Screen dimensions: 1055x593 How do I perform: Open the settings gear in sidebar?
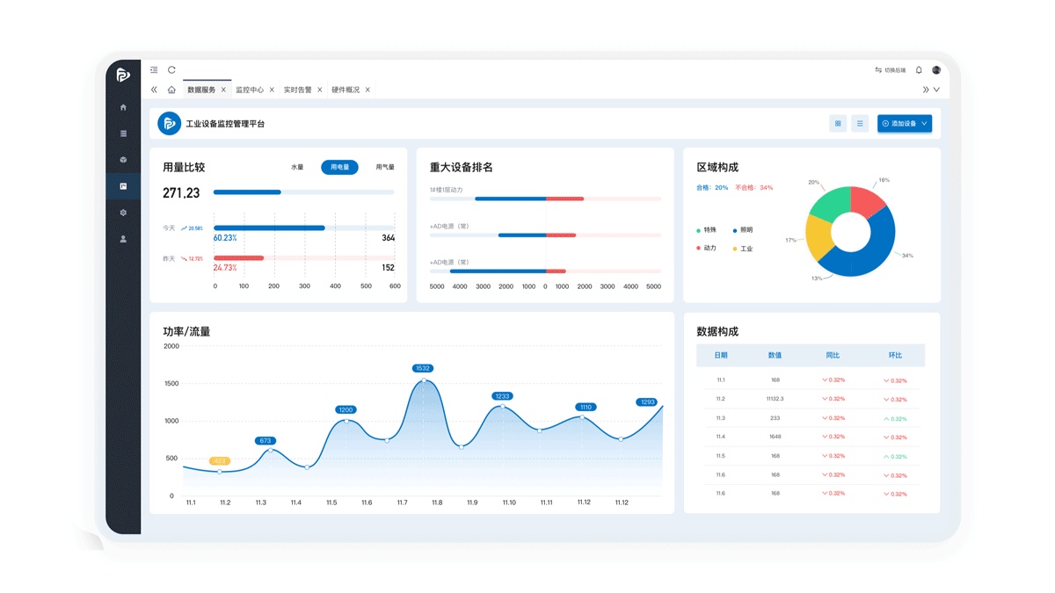click(123, 213)
